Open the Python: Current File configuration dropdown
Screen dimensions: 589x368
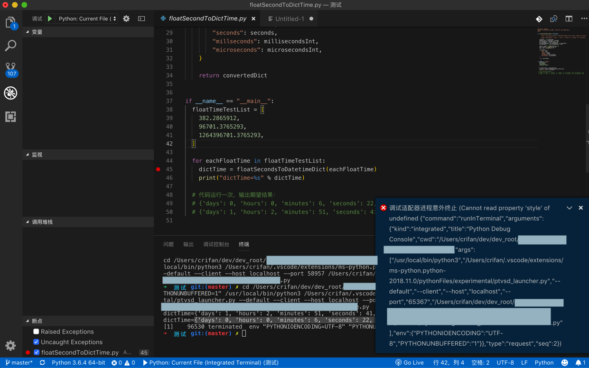click(x=87, y=19)
